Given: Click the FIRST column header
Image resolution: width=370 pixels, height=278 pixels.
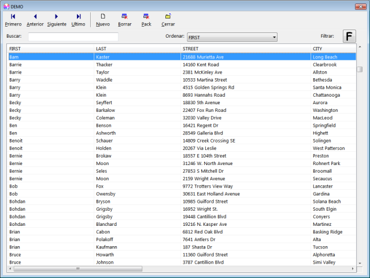Looking at the screenshot, I should pyautogui.click(x=51, y=49).
